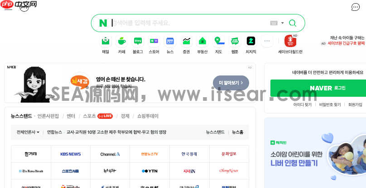This screenshot has width=366, height=188.
Task: Open the headline about 제주 학부모
Action: pyautogui.click(x=116, y=132)
